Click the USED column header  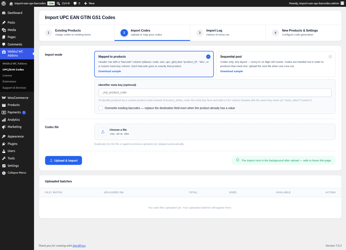pos(233,192)
